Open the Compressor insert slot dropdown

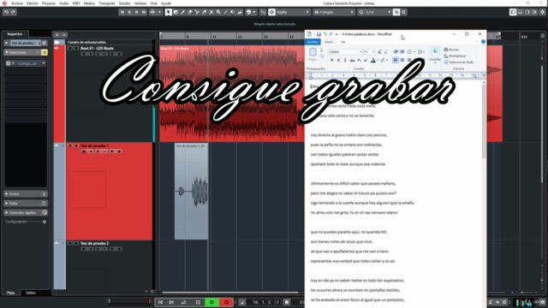tap(44, 63)
